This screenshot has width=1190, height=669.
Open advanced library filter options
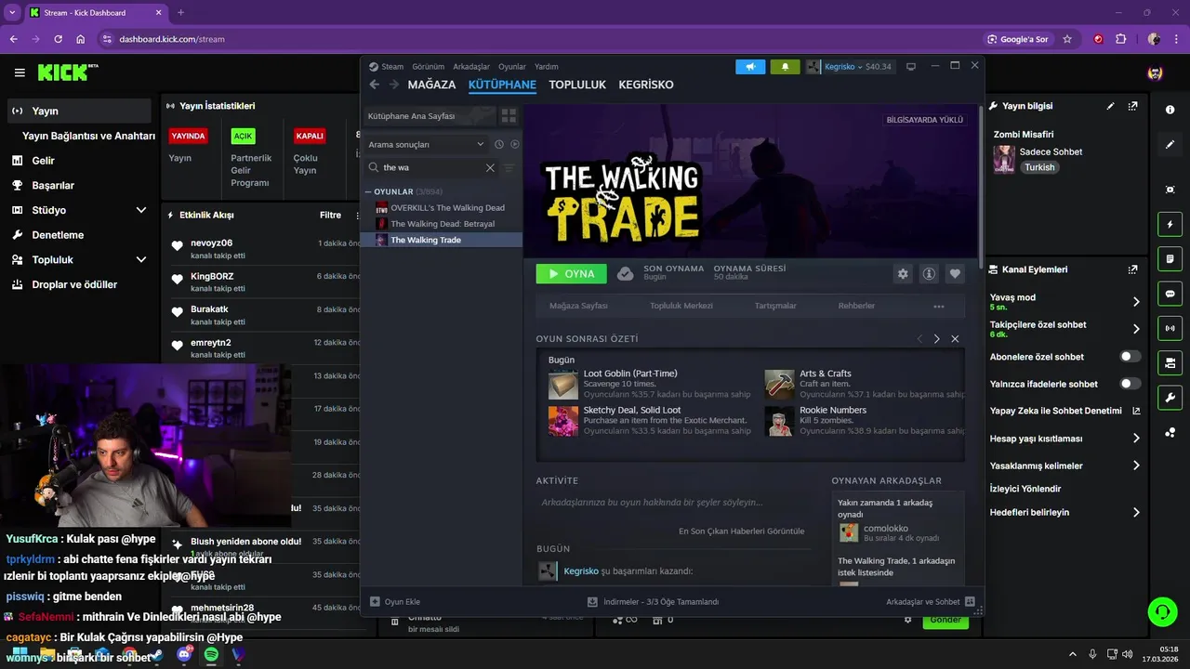click(509, 168)
